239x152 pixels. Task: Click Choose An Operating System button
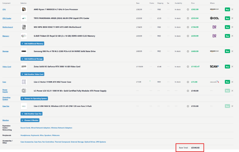pyautogui.click(x=34, y=98)
